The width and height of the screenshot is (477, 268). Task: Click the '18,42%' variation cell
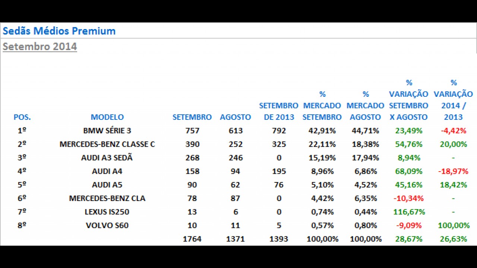tap(453, 185)
